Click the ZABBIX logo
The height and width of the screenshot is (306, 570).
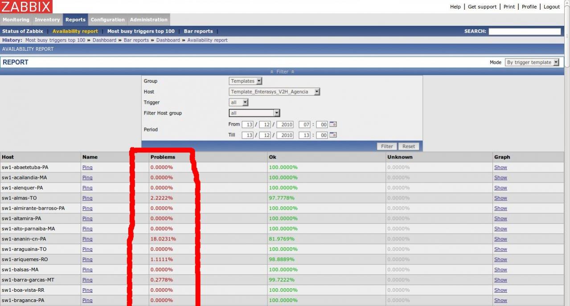pyautogui.click(x=26, y=7)
